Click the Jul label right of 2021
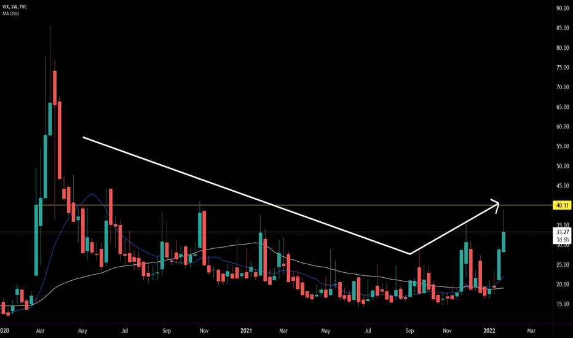This screenshot has width=573, height=338. 368,331
